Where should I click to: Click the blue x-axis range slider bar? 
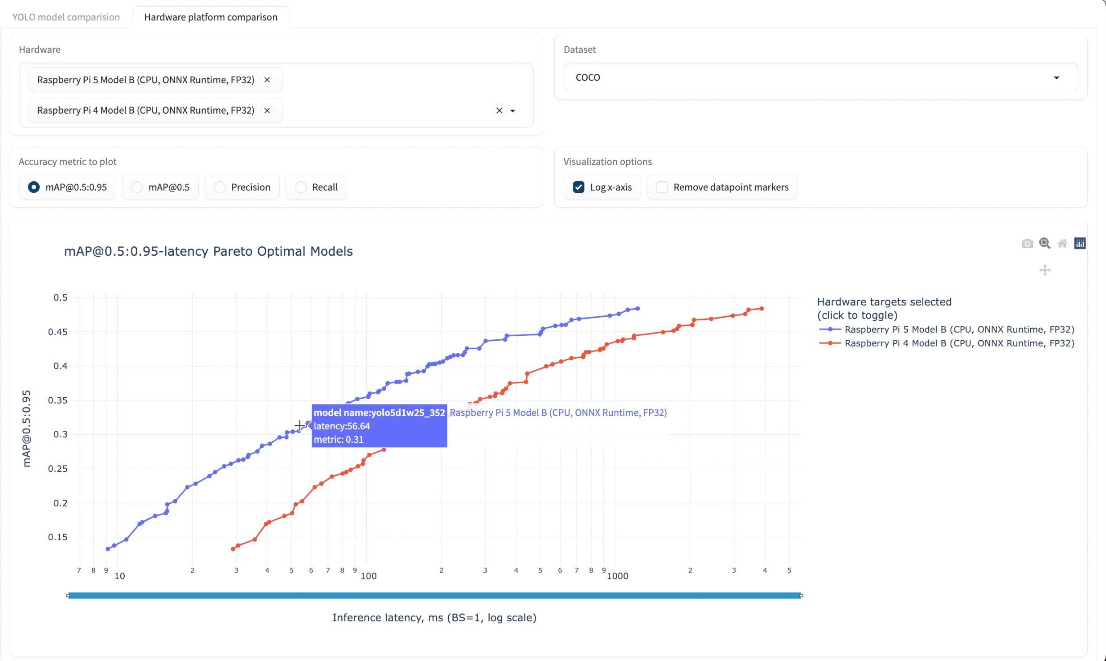pyautogui.click(x=434, y=596)
